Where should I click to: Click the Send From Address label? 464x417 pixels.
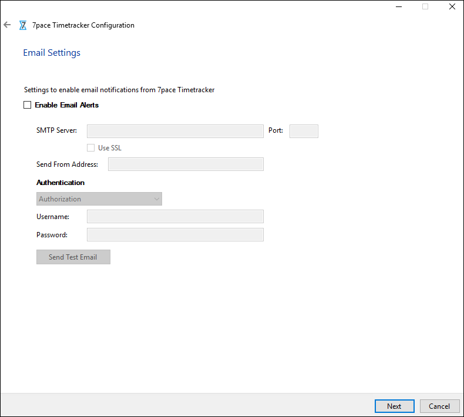click(67, 164)
